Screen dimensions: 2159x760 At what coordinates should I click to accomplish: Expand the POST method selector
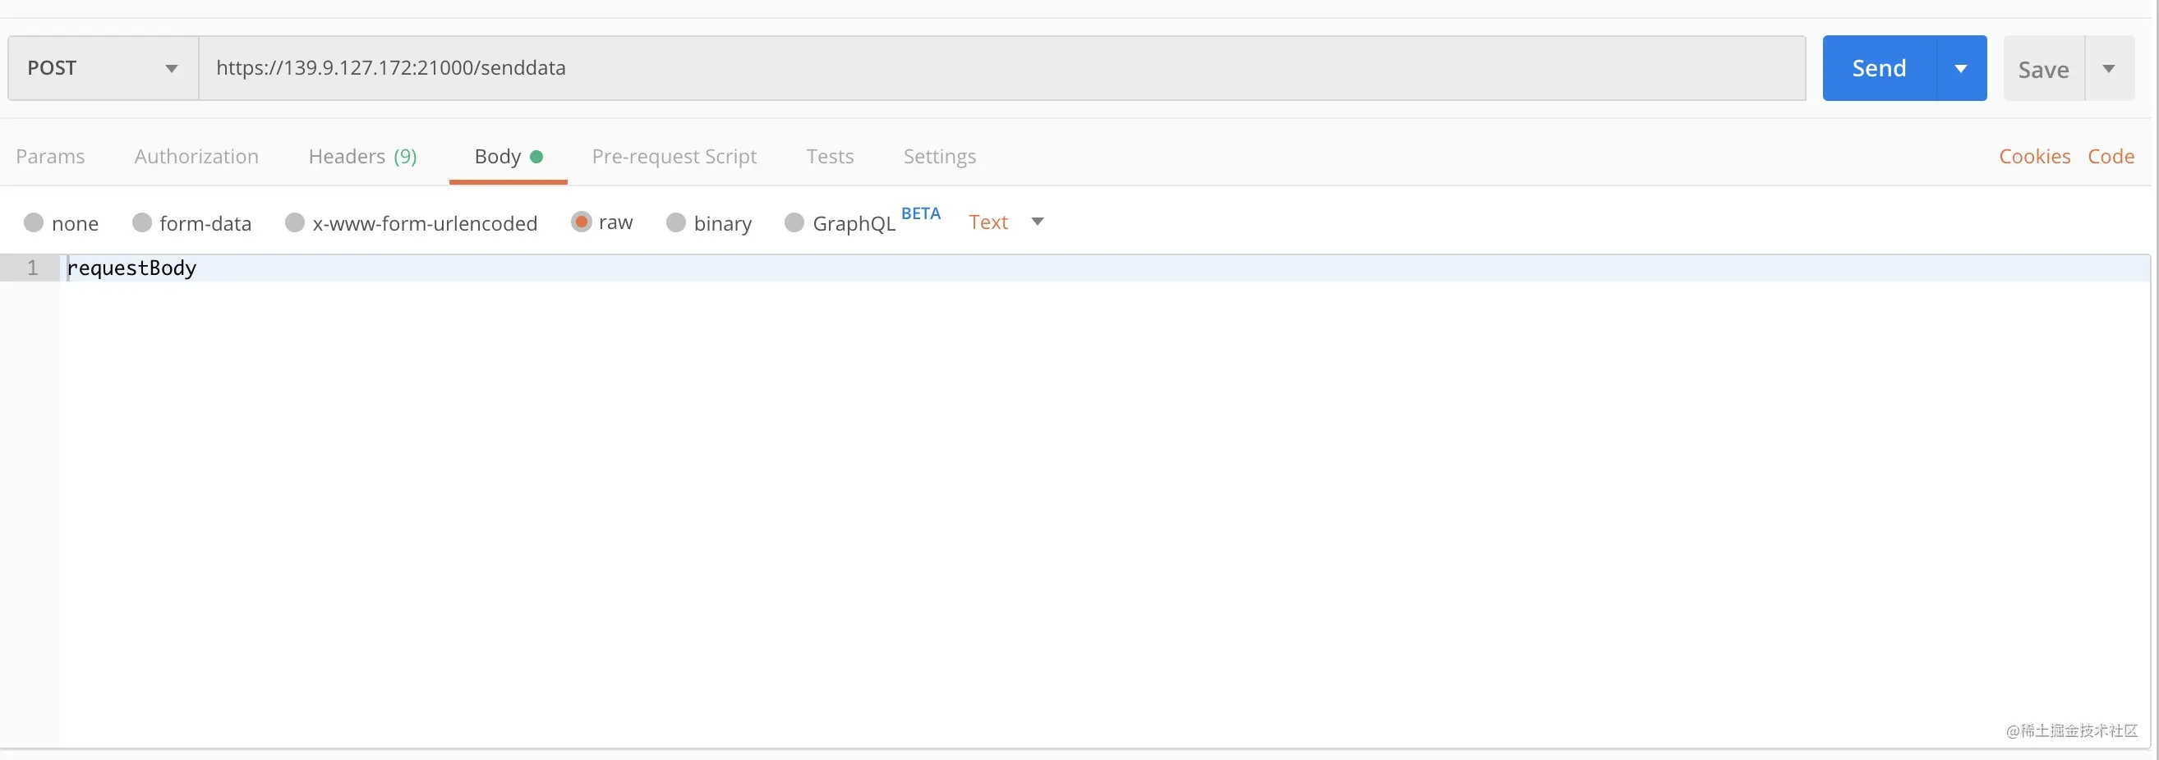pyautogui.click(x=103, y=68)
